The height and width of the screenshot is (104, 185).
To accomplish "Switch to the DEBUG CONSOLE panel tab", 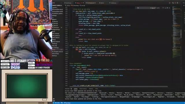I will (x=83, y=89).
